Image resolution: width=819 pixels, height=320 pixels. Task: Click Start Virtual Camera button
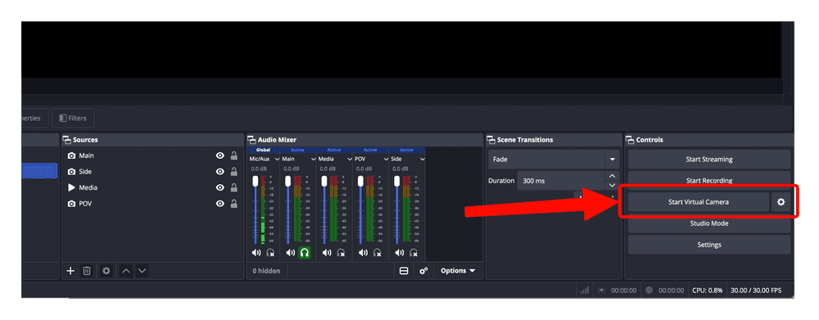point(699,202)
